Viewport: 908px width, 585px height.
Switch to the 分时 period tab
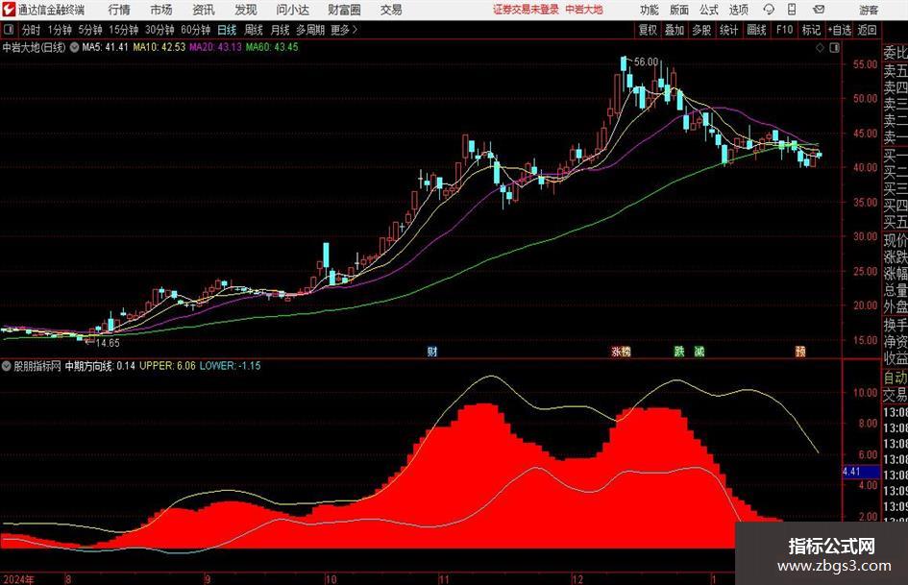(31, 30)
